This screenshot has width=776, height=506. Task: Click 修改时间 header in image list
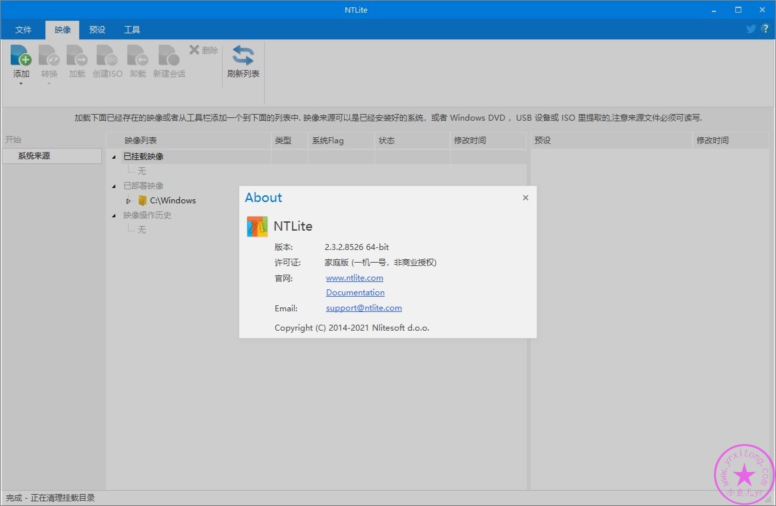click(x=488, y=141)
